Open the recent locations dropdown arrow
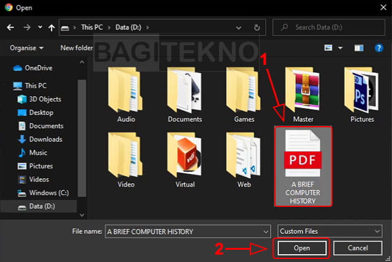This screenshot has height=262, width=392. coord(40,27)
